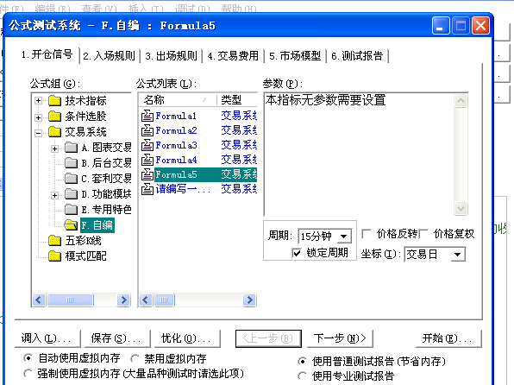This screenshot has width=514, height=385.
Task: Select 禁用虚拟内存 radio button
Action: 135,358
